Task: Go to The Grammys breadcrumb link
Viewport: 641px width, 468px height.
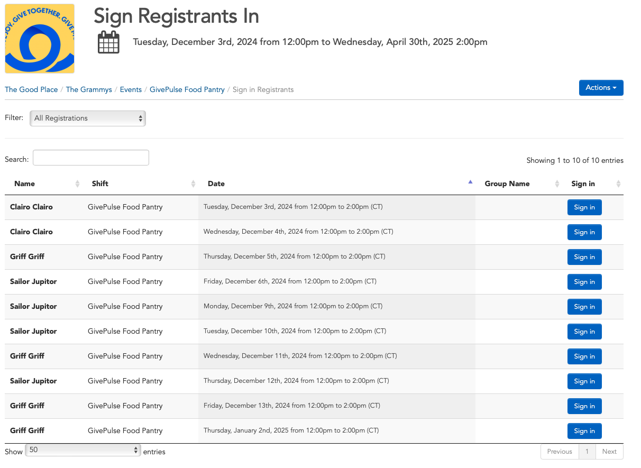Action: [x=89, y=90]
